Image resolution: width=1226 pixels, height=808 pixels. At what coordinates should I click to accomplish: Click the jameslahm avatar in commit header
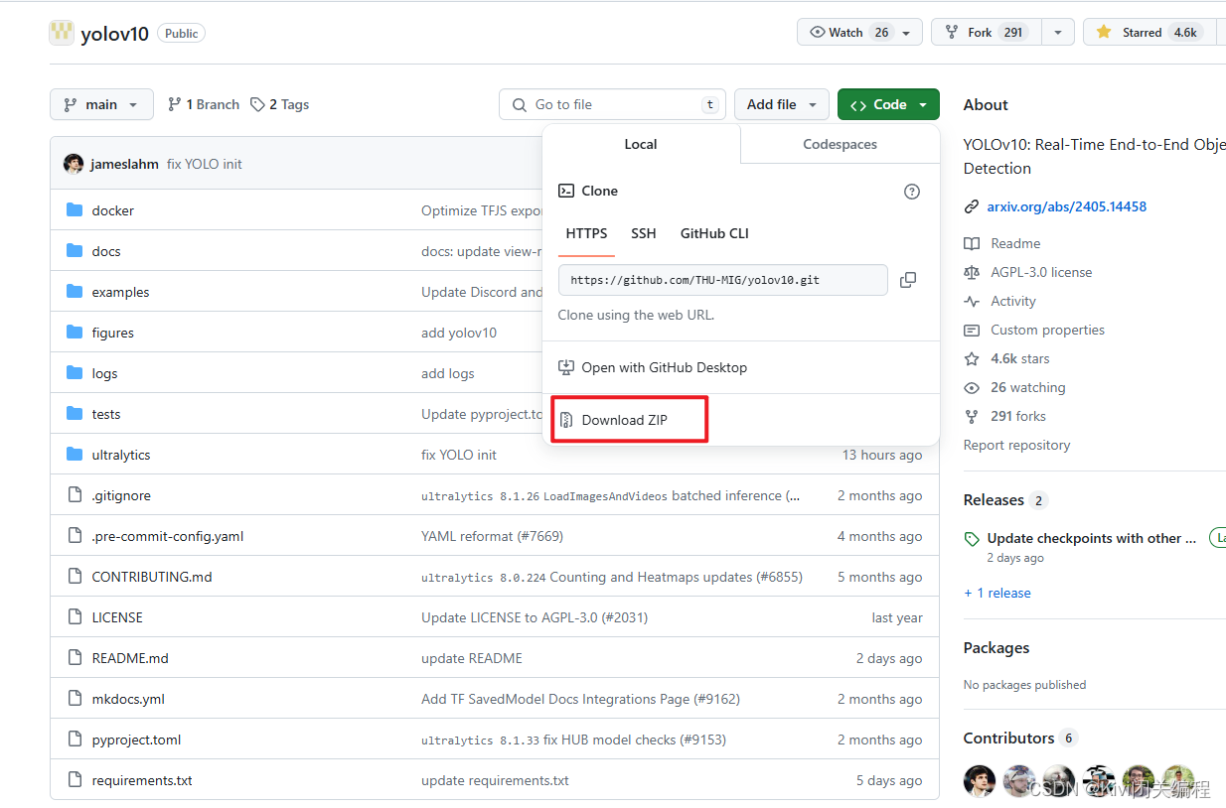pos(74,164)
